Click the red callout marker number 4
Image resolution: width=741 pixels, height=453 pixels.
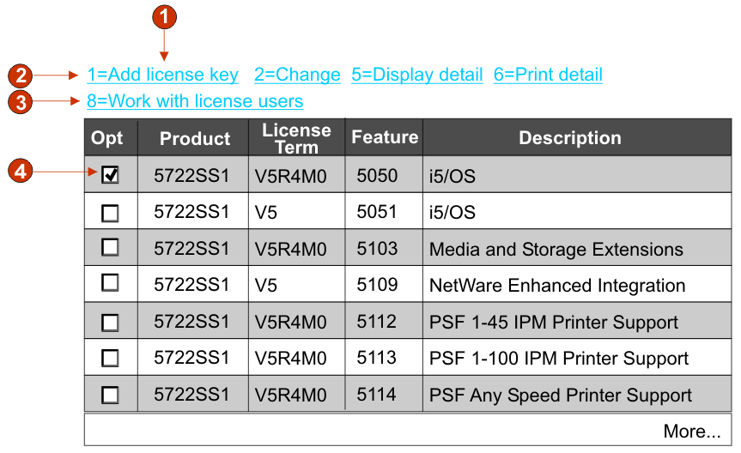[x=20, y=171]
